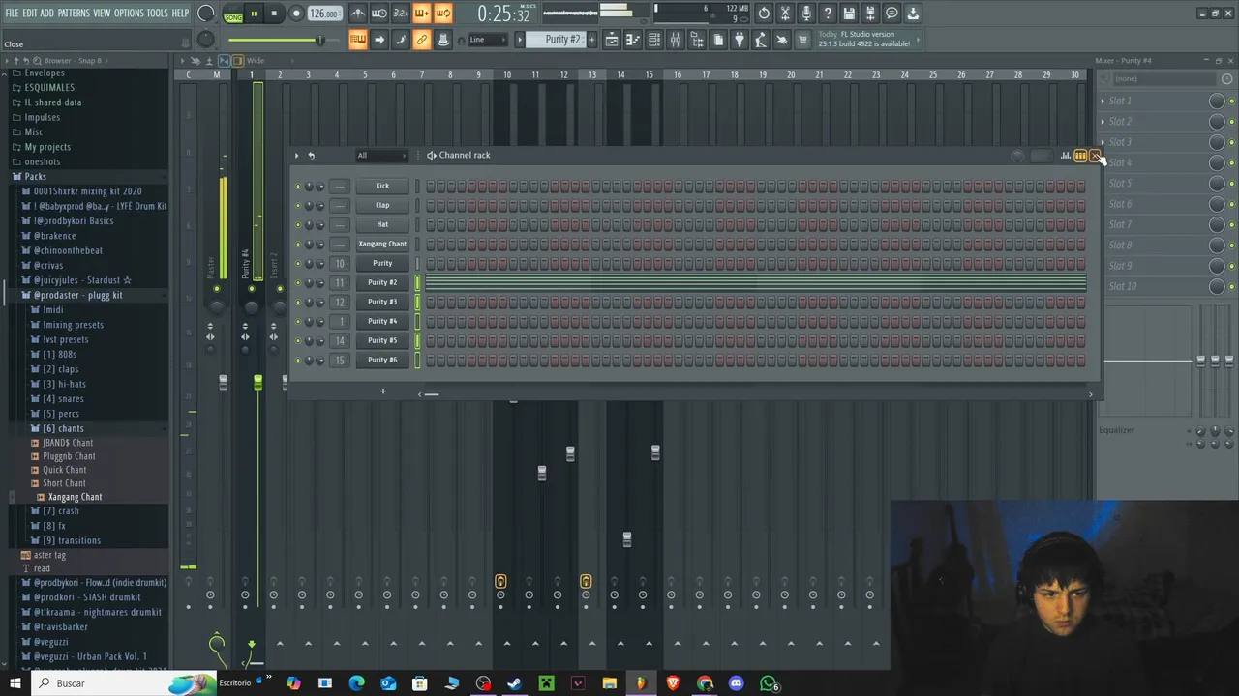The image size is (1239, 696).
Task: Open mixer Slot 1 plugin menu arrow
Action: [x=1103, y=101]
